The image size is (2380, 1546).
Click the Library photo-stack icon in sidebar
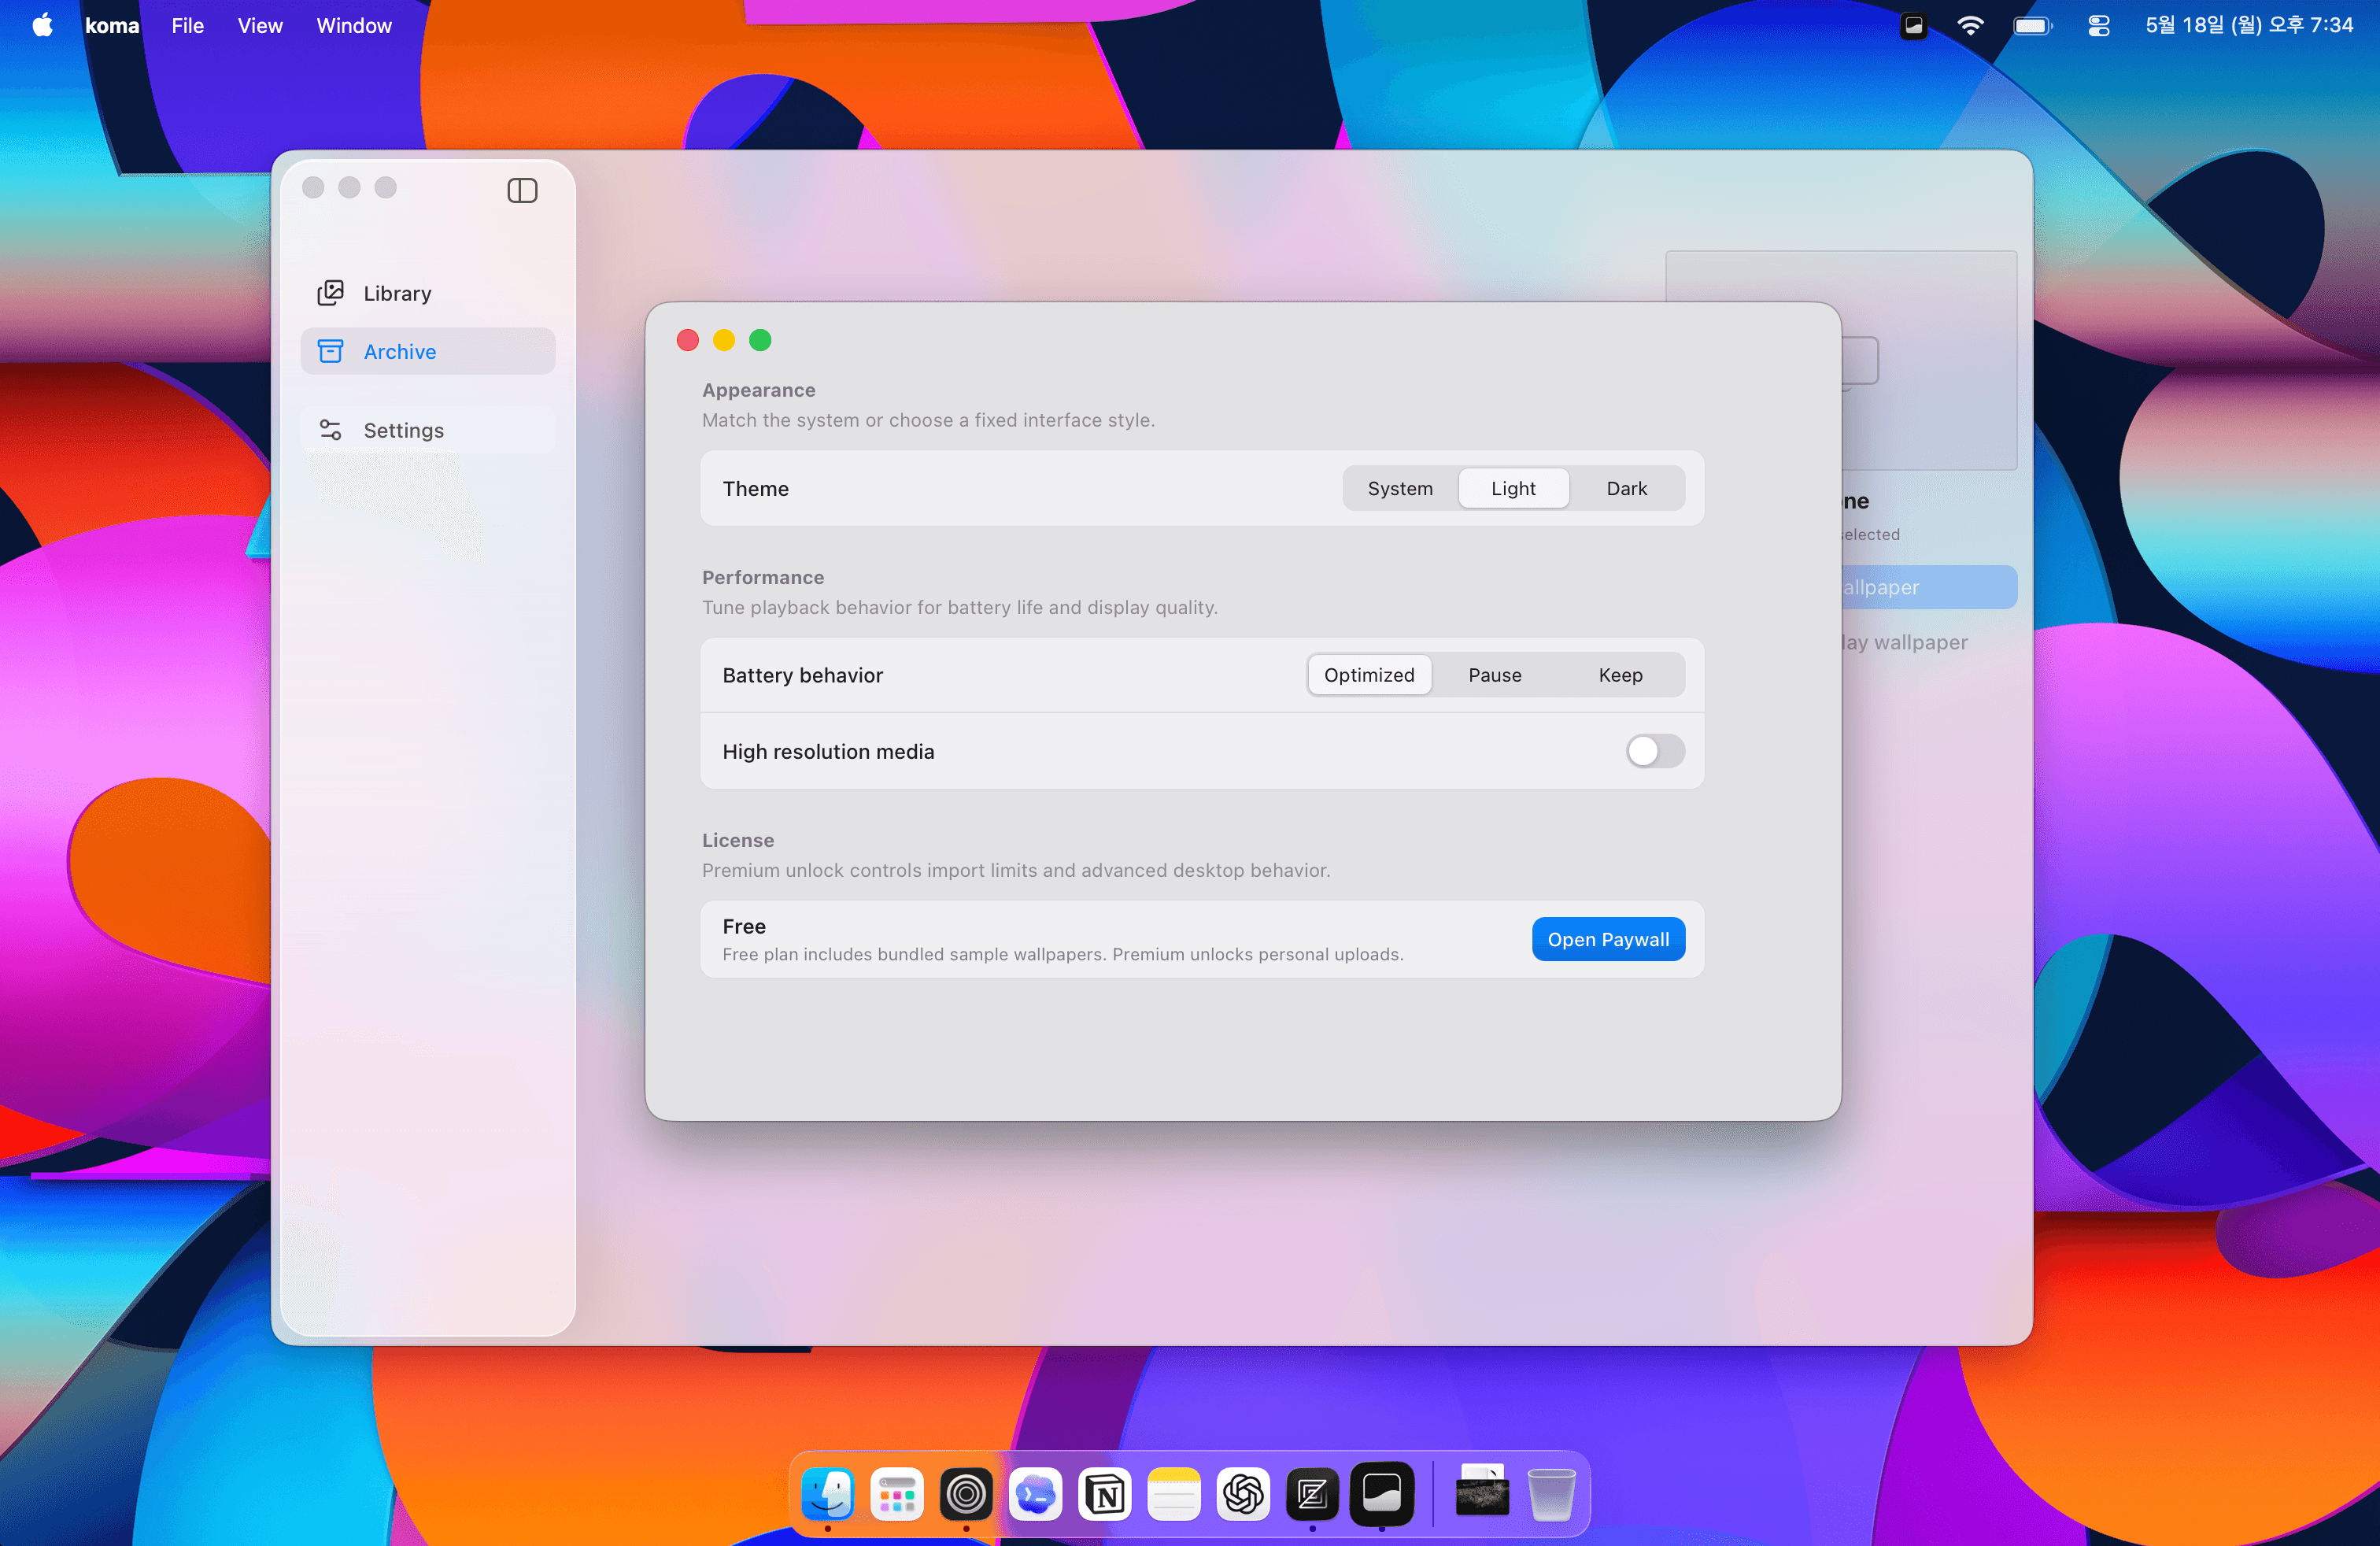[x=330, y=293]
